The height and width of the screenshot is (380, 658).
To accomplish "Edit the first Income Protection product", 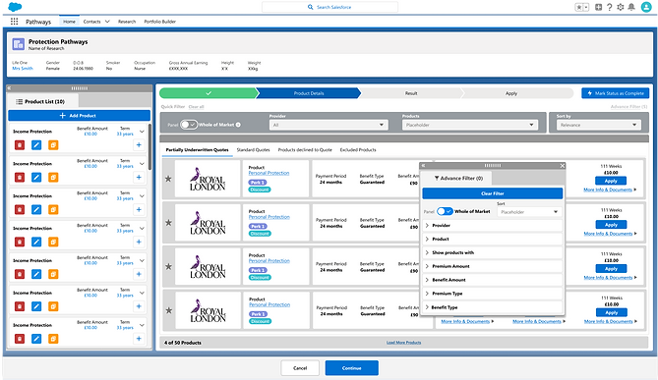I will [36, 145].
